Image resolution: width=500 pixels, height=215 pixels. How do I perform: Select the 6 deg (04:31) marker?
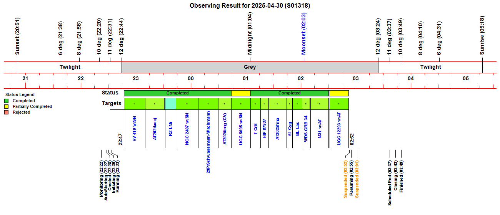[439, 38]
